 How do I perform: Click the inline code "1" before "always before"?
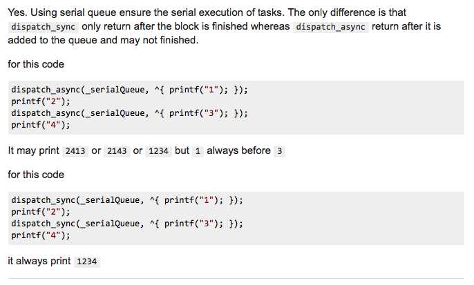(198, 151)
